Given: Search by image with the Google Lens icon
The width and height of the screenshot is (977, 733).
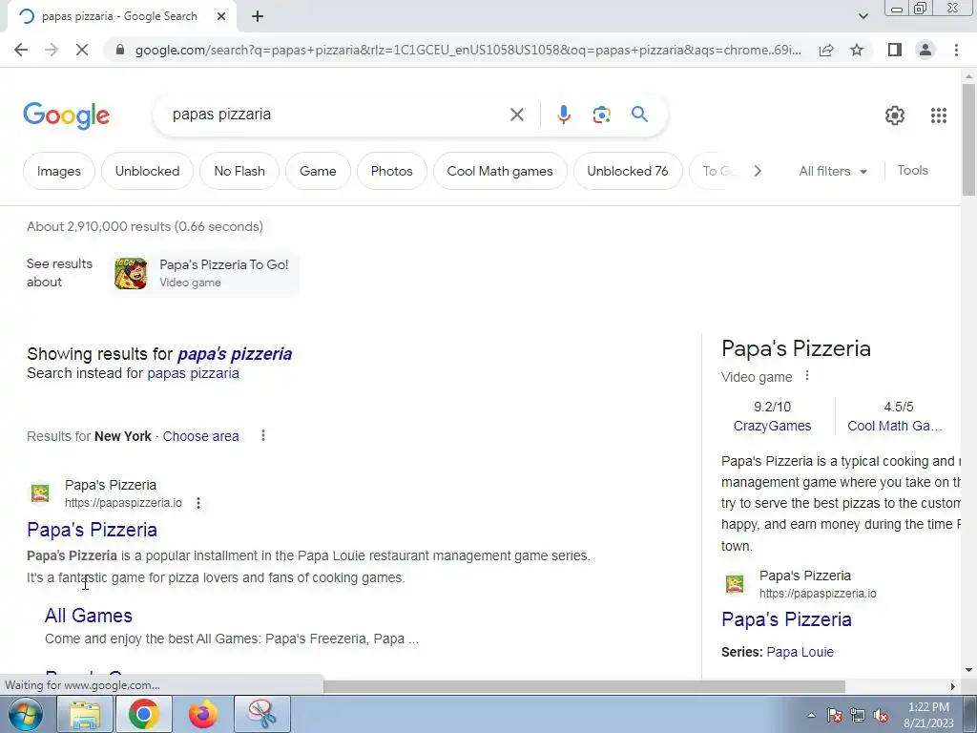Looking at the screenshot, I should [x=601, y=115].
